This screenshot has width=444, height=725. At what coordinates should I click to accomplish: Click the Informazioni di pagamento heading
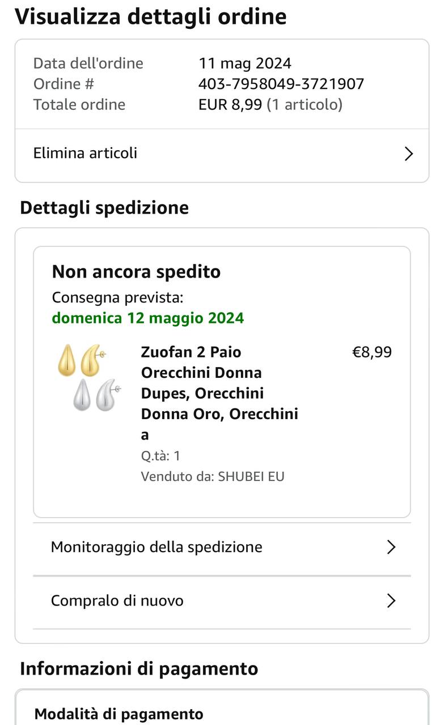pyautogui.click(x=139, y=669)
